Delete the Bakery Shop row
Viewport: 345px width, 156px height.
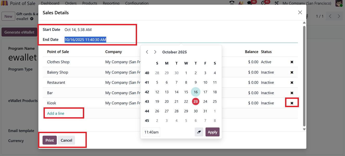pyautogui.click(x=292, y=72)
